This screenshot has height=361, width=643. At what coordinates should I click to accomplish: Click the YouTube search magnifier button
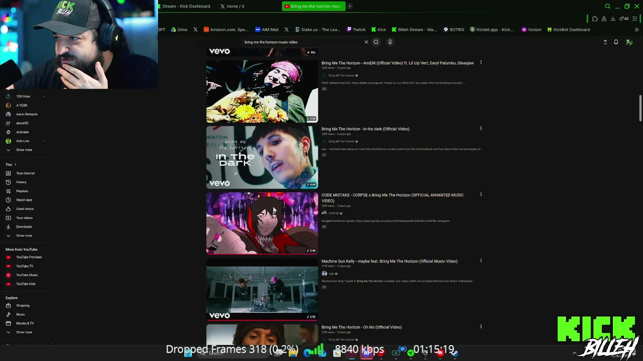[x=376, y=42]
